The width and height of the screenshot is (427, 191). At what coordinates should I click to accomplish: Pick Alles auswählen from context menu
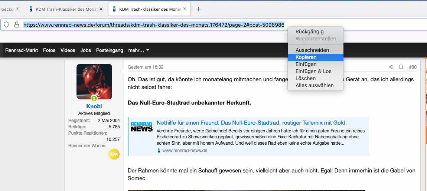[314, 85]
